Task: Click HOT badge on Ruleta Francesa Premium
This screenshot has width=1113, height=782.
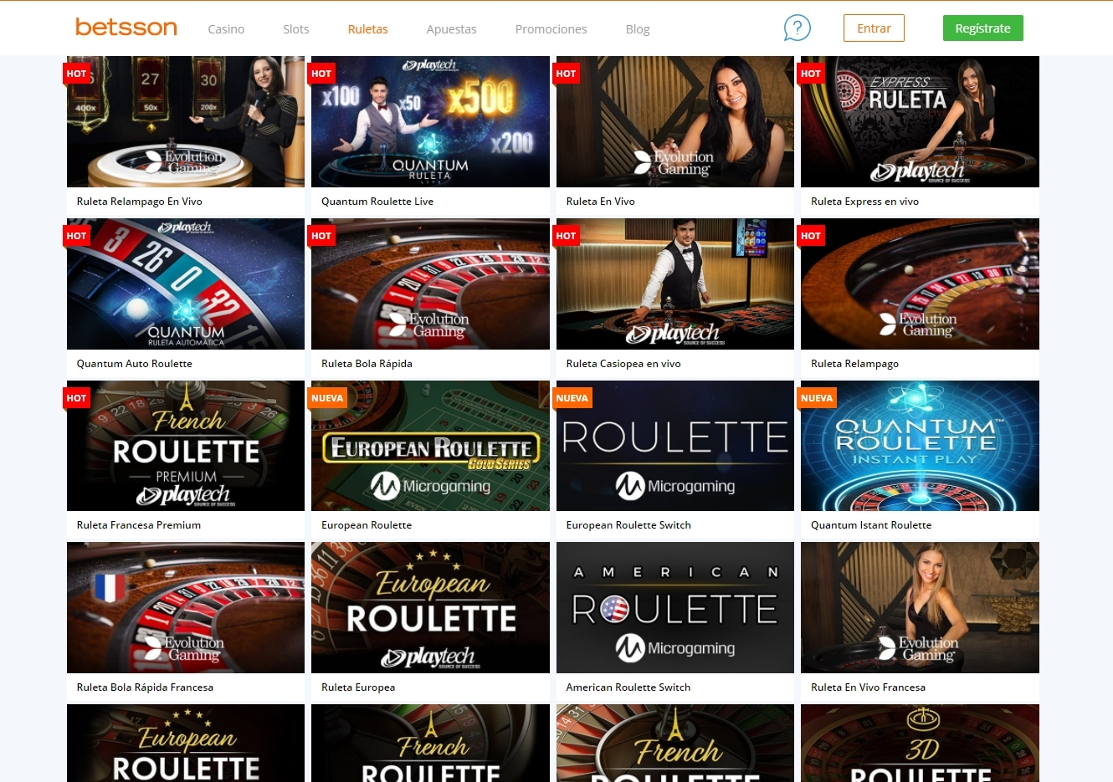Action: pyautogui.click(x=77, y=398)
